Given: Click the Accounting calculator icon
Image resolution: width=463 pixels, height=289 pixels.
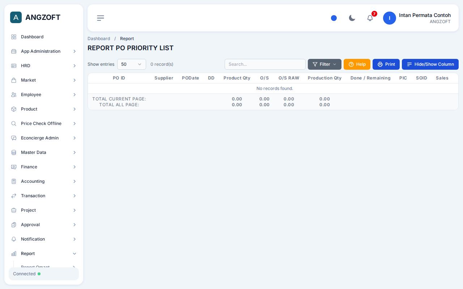Looking at the screenshot, I should point(14,181).
